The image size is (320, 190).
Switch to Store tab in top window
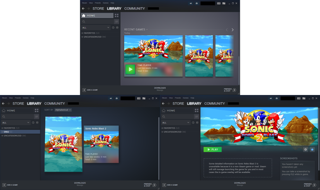click(98, 9)
